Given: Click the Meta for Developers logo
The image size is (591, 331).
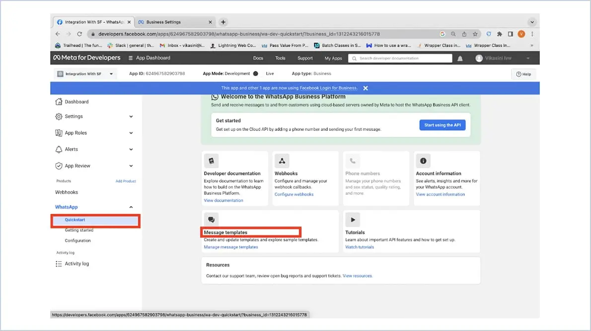Looking at the screenshot, I should tap(87, 57).
